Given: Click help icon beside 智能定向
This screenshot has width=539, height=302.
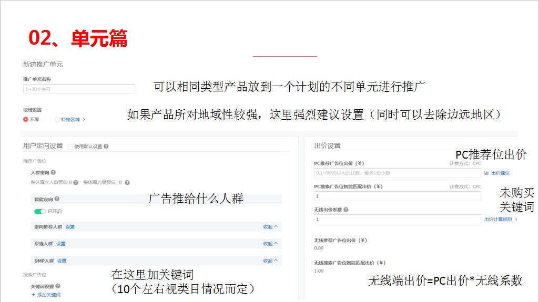Looking at the screenshot, I should click(57, 199).
